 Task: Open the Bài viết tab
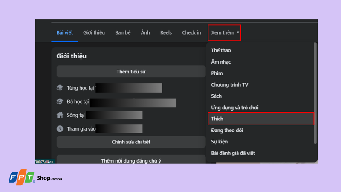65,33
